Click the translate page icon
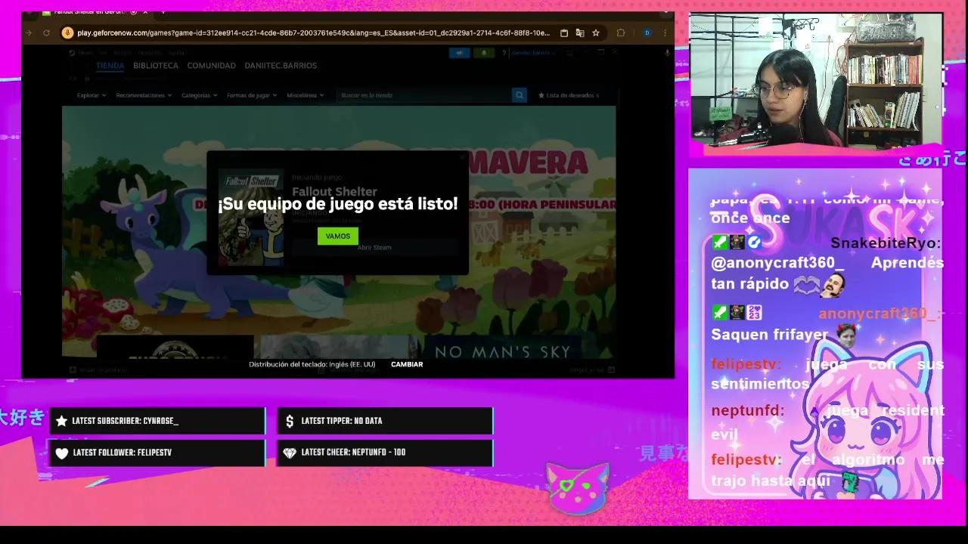Screen dimensions: 968x544 (580, 33)
